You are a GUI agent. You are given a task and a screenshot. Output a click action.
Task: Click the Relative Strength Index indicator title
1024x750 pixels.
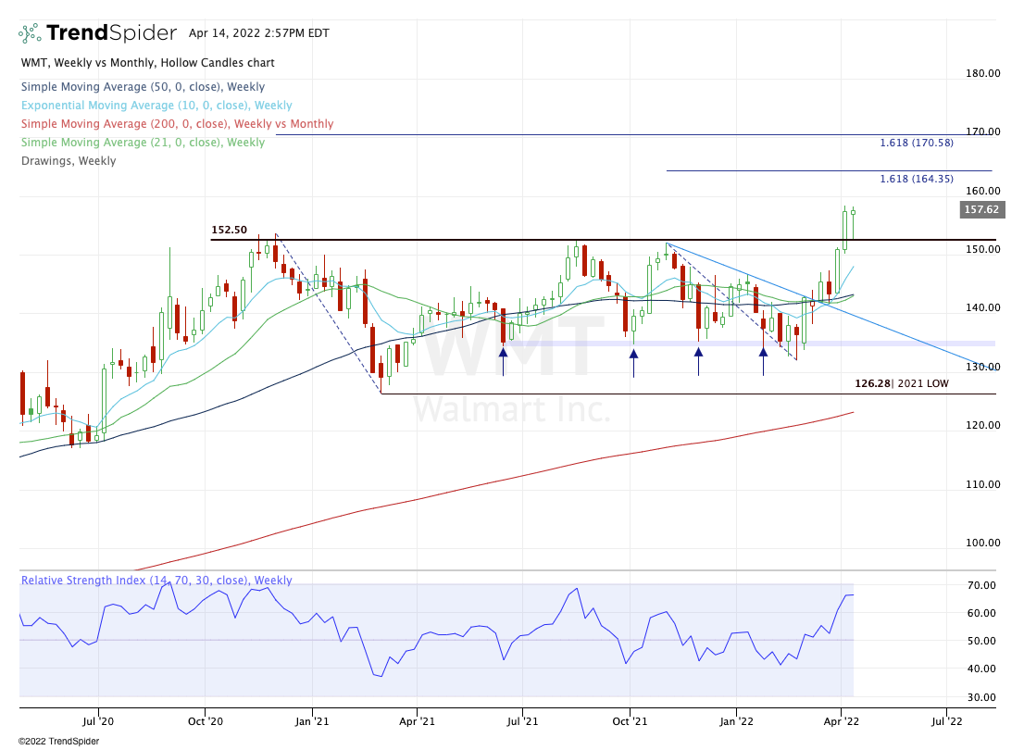click(x=156, y=581)
